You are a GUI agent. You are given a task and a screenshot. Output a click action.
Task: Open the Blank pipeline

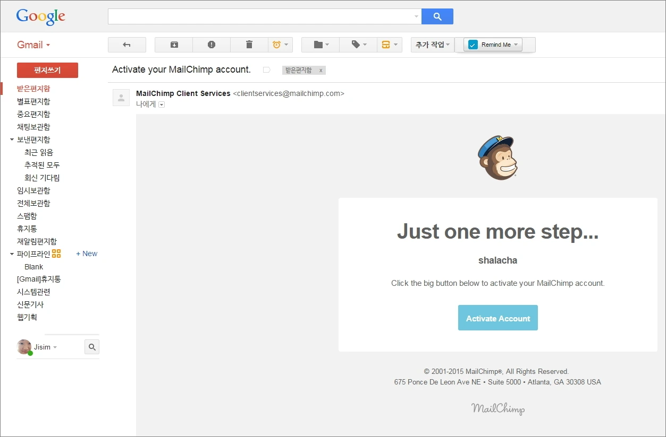(33, 267)
